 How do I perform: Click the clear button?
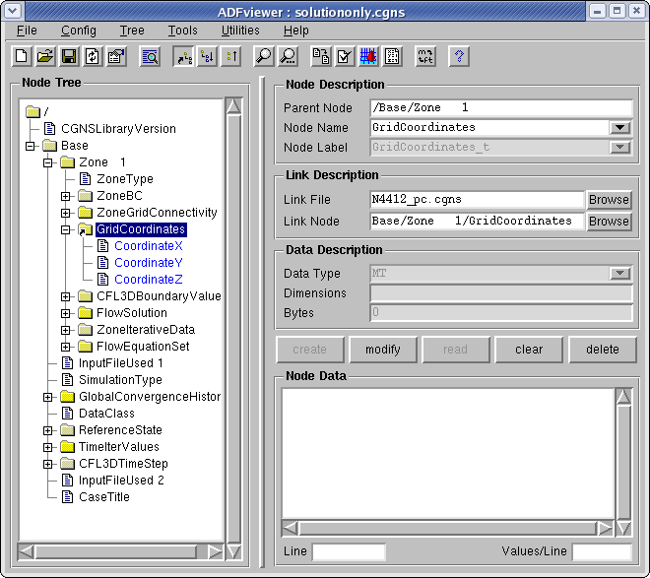(x=529, y=350)
